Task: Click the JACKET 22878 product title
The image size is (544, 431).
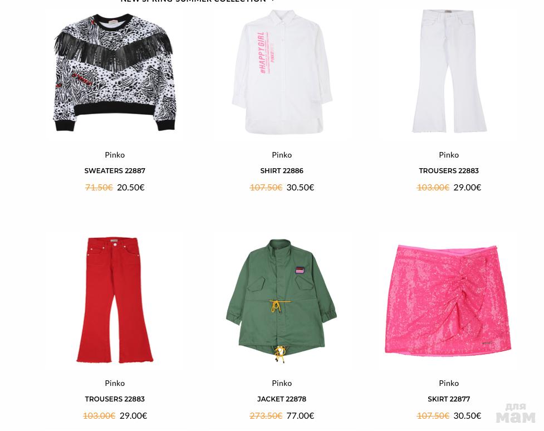Action: point(282,399)
